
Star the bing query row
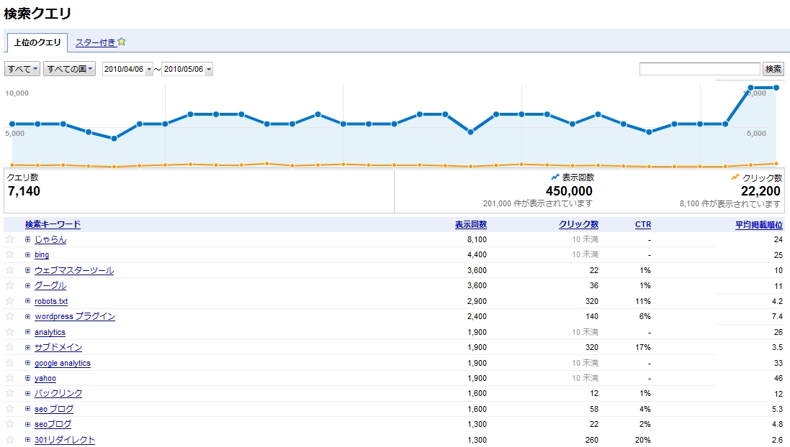pyautogui.click(x=9, y=254)
